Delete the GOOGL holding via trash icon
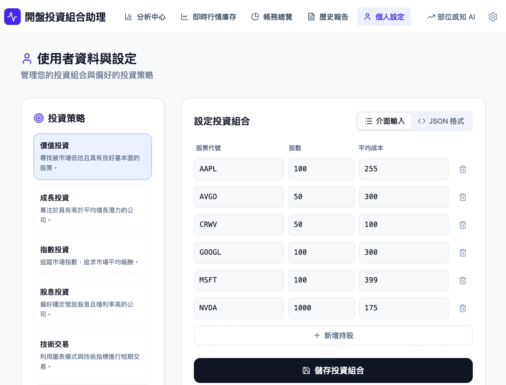The height and width of the screenshot is (385, 506). (x=463, y=253)
